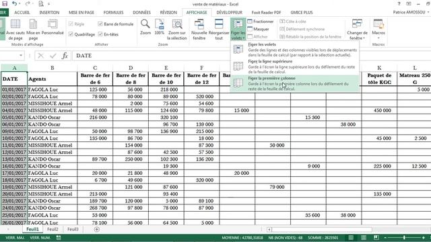Click zoom out minus button in status bar
The height and width of the screenshot is (242, 431).
pos(385,237)
